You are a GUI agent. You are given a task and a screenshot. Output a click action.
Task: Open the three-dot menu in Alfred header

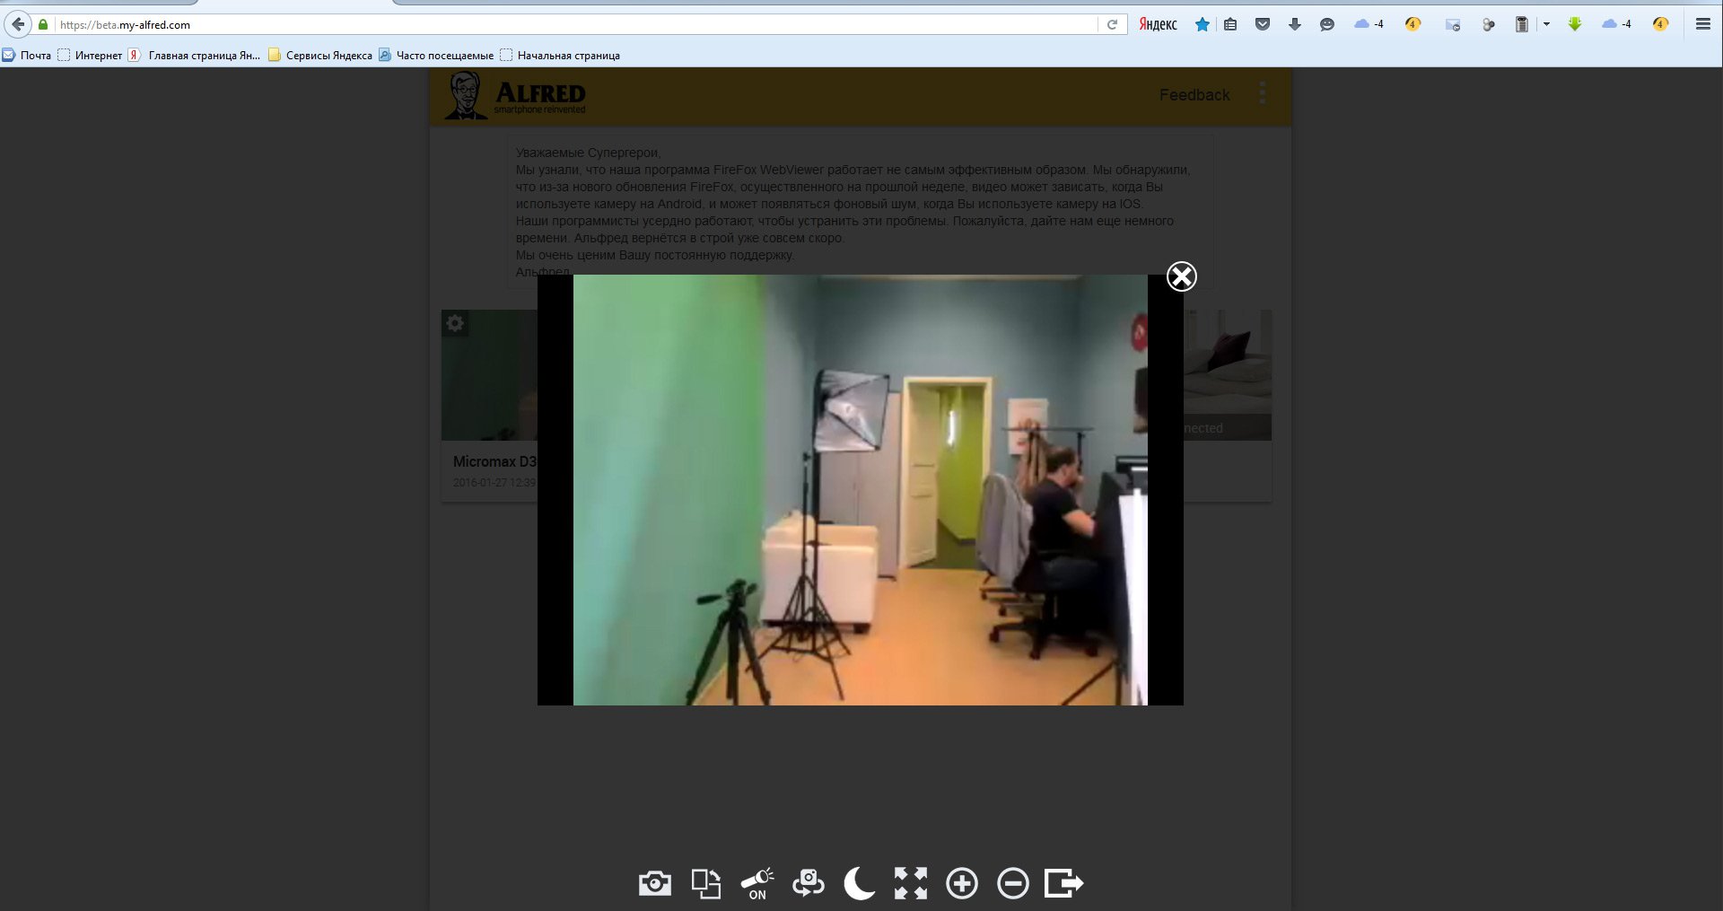click(1263, 93)
